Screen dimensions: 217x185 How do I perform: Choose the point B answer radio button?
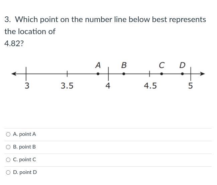click(x=8, y=147)
